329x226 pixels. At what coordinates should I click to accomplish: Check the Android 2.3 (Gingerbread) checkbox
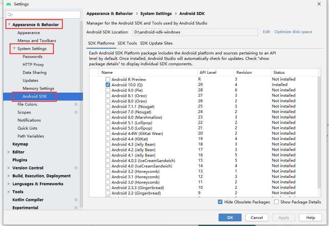coord(108,193)
